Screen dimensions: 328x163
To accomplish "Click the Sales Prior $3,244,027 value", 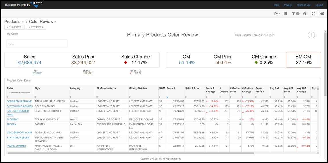I will [84, 63].
